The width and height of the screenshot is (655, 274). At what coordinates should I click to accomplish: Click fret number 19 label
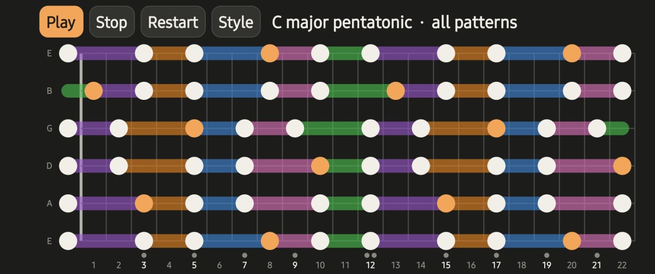pyautogui.click(x=546, y=265)
